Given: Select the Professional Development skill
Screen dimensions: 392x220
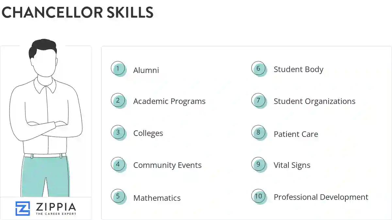Looking at the screenshot, I should click(321, 197).
